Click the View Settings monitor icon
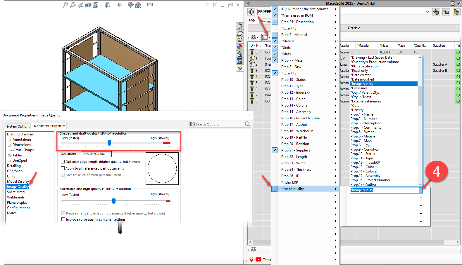This screenshot has width=462, height=265. pyautogui.click(x=150, y=5)
